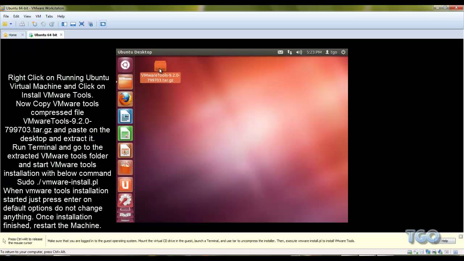Viewport: 464px width, 261px height.
Task: Select VMwareTools-9.2.0-799703.tar.gz desktop file
Action: (x=160, y=72)
